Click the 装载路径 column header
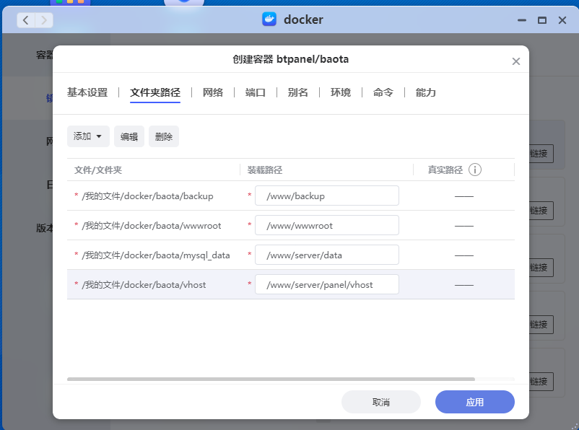This screenshot has height=430, width=579. point(265,170)
